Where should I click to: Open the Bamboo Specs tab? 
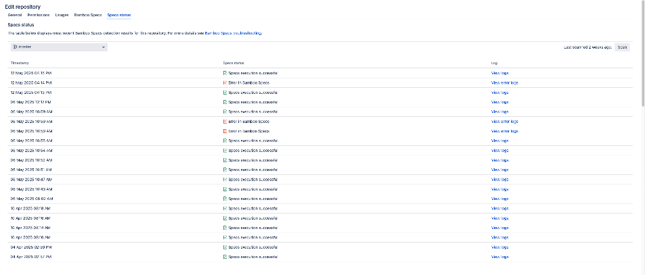point(88,15)
